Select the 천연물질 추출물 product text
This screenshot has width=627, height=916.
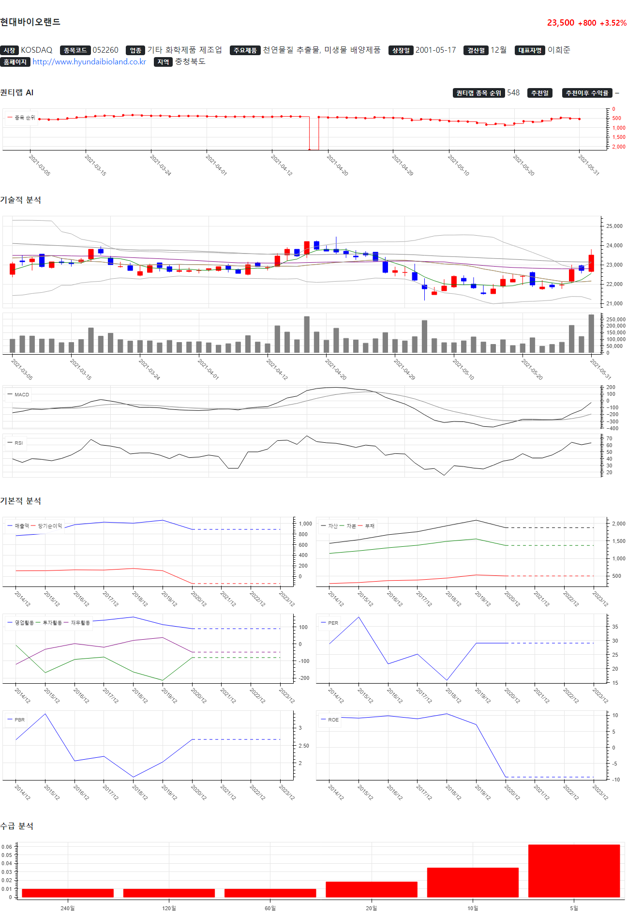click(x=291, y=50)
